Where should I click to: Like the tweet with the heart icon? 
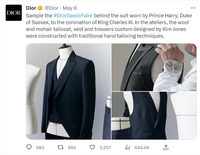pos(92,147)
